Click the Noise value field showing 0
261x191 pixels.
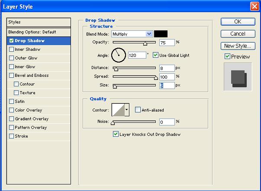click(x=167, y=122)
